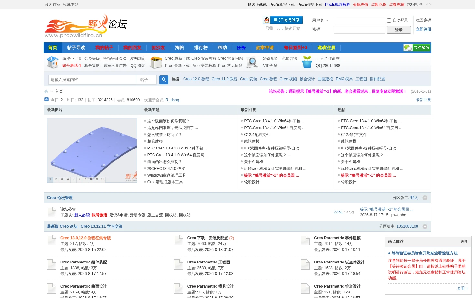The image size is (475, 298).
Task: Open the new member R_dong link
Action: click(x=172, y=100)
